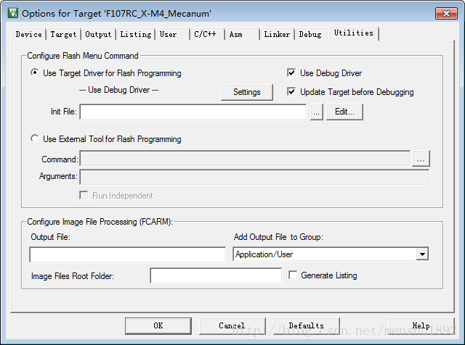Expand the Add Output File to Group dropdown
This screenshot has width=465, height=345.
click(422, 254)
